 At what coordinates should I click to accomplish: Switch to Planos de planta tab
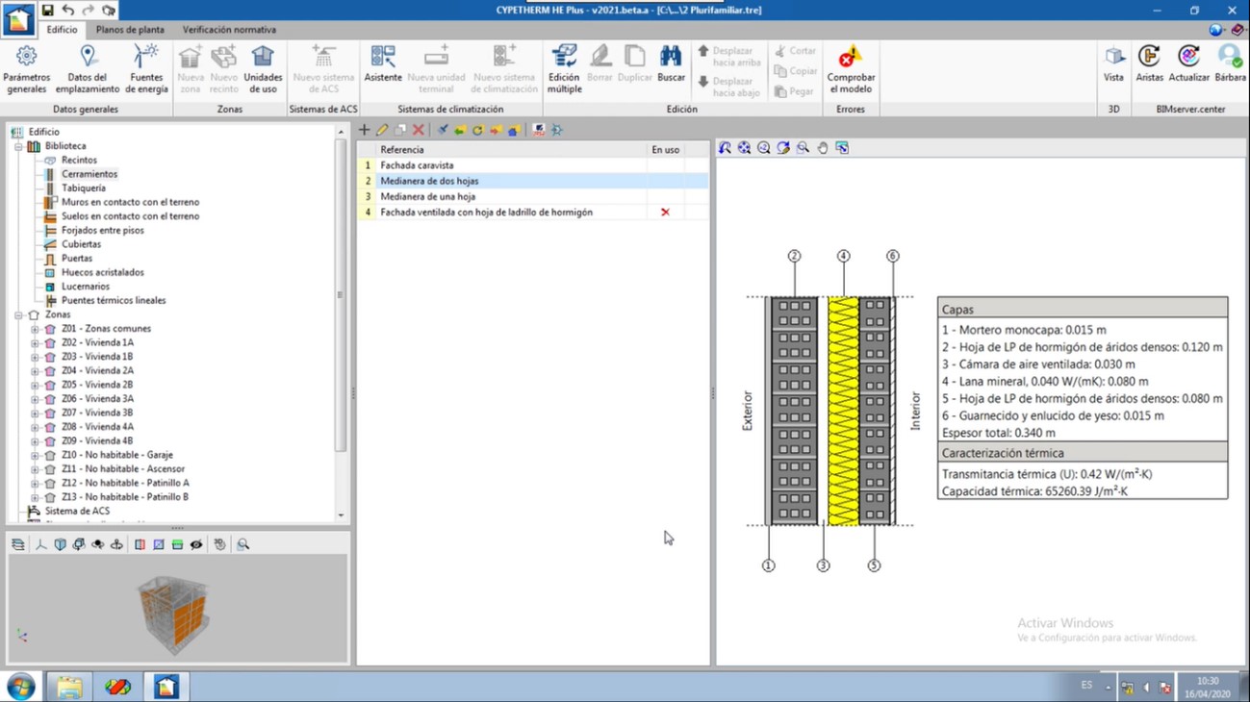[130, 30]
